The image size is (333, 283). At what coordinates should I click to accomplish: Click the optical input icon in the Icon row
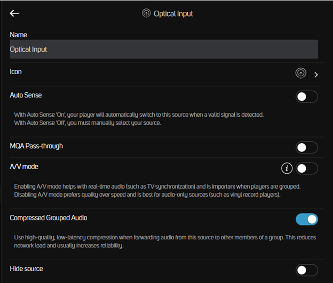point(301,74)
